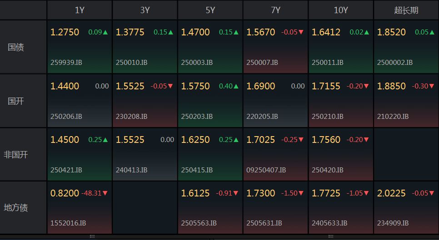Select the 5Y column header

[210, 10]
